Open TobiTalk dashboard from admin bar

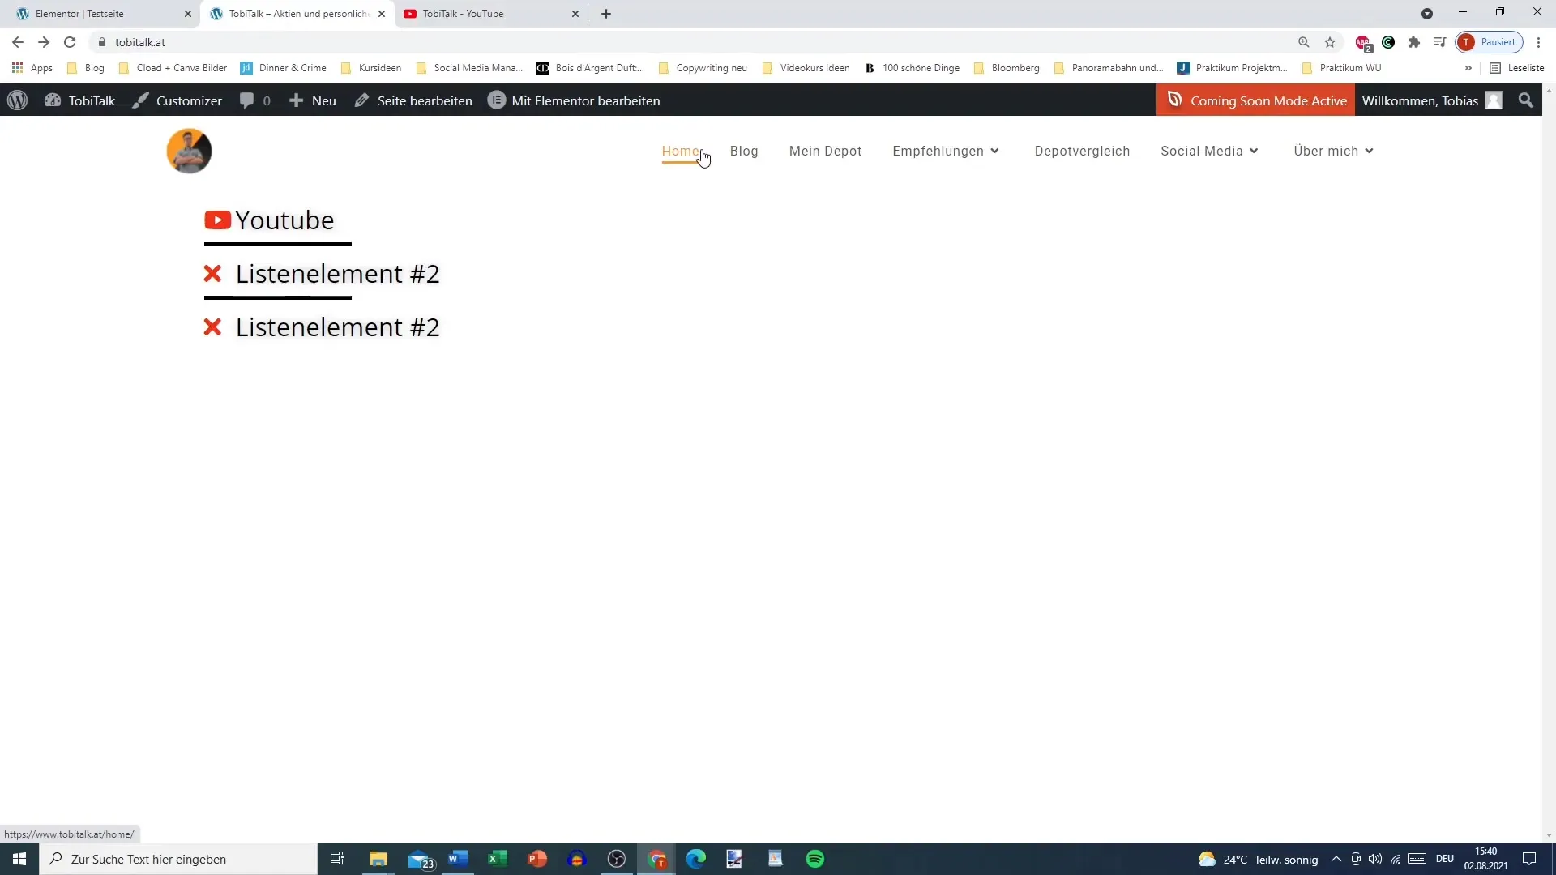coord(79,100)
